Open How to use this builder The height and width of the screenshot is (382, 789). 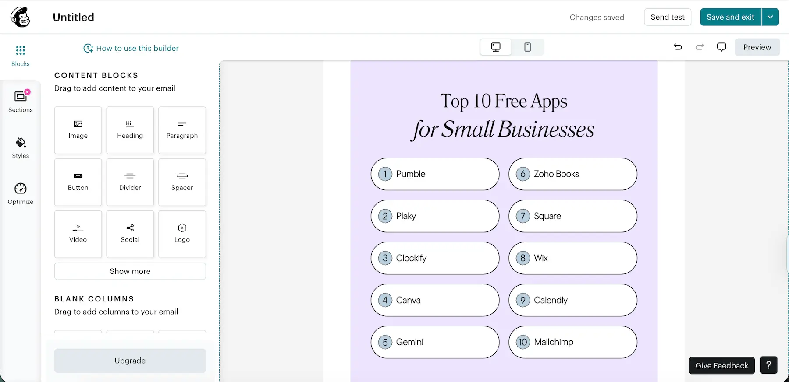coord(131,48)
